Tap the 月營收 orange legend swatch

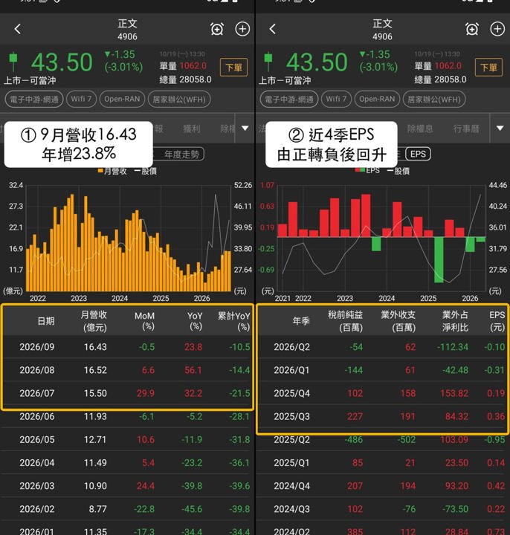(x=100, y=171)
